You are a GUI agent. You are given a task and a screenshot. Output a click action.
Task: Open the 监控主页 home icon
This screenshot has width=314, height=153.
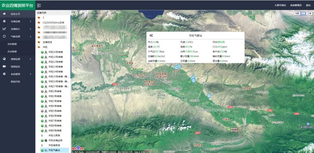[4, 14]
